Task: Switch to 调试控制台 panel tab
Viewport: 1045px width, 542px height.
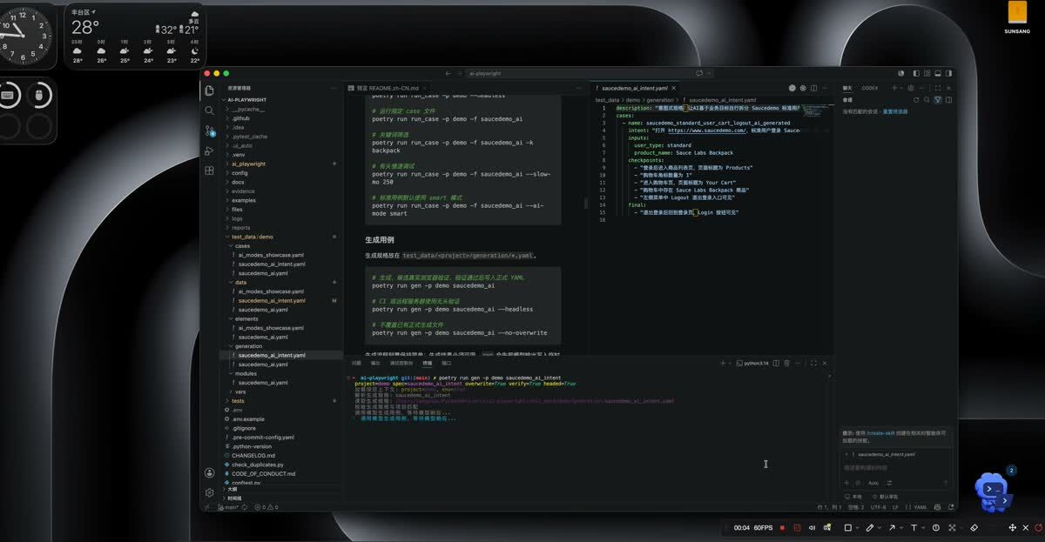Action: (401, 363)
